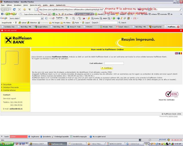This screenshot has width=183, height=146.
Task: Open the Related Links menu
Action: (61, 5)
